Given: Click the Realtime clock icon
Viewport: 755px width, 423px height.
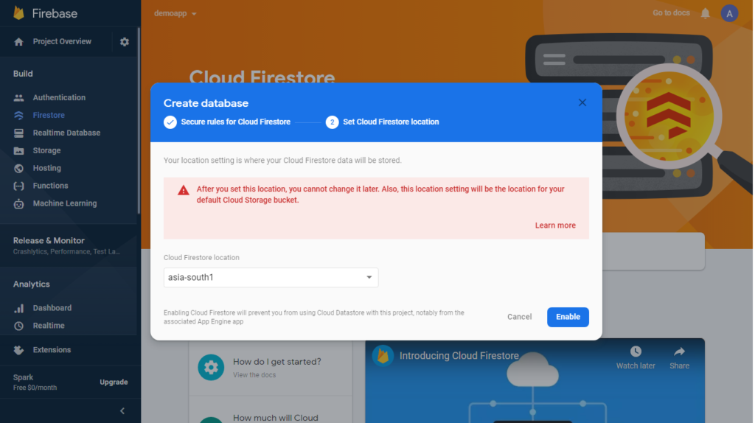Looking at the screenshot, I should pos(18,326).
